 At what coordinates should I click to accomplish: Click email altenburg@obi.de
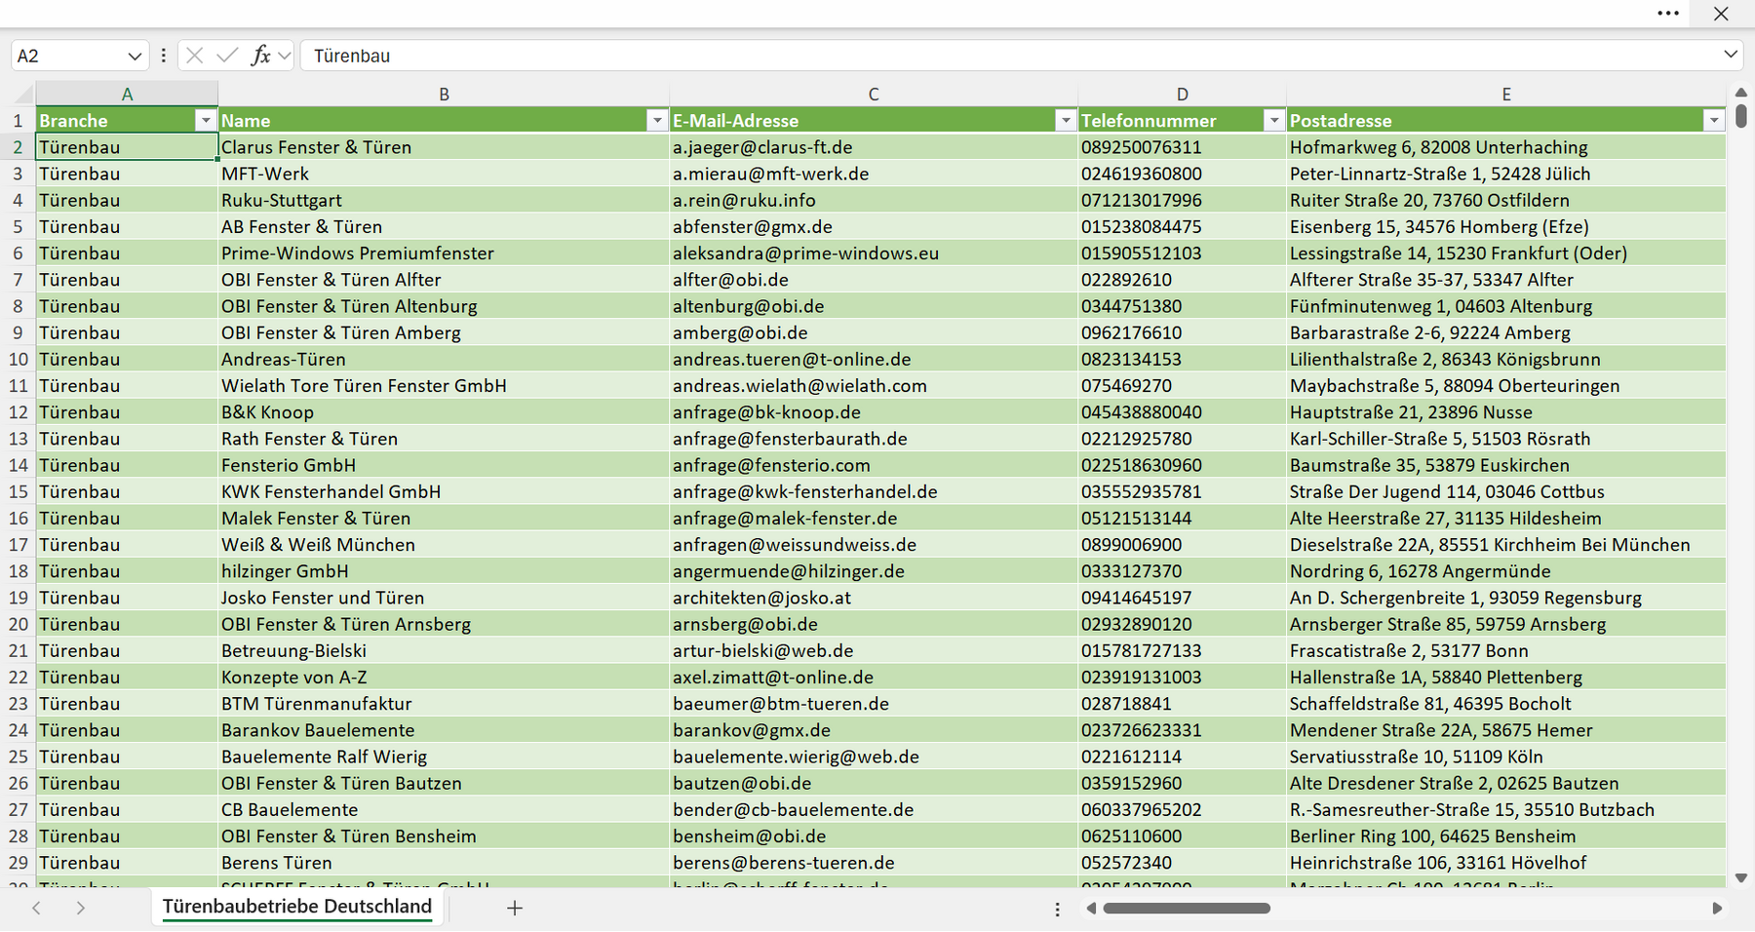[874, 306]
